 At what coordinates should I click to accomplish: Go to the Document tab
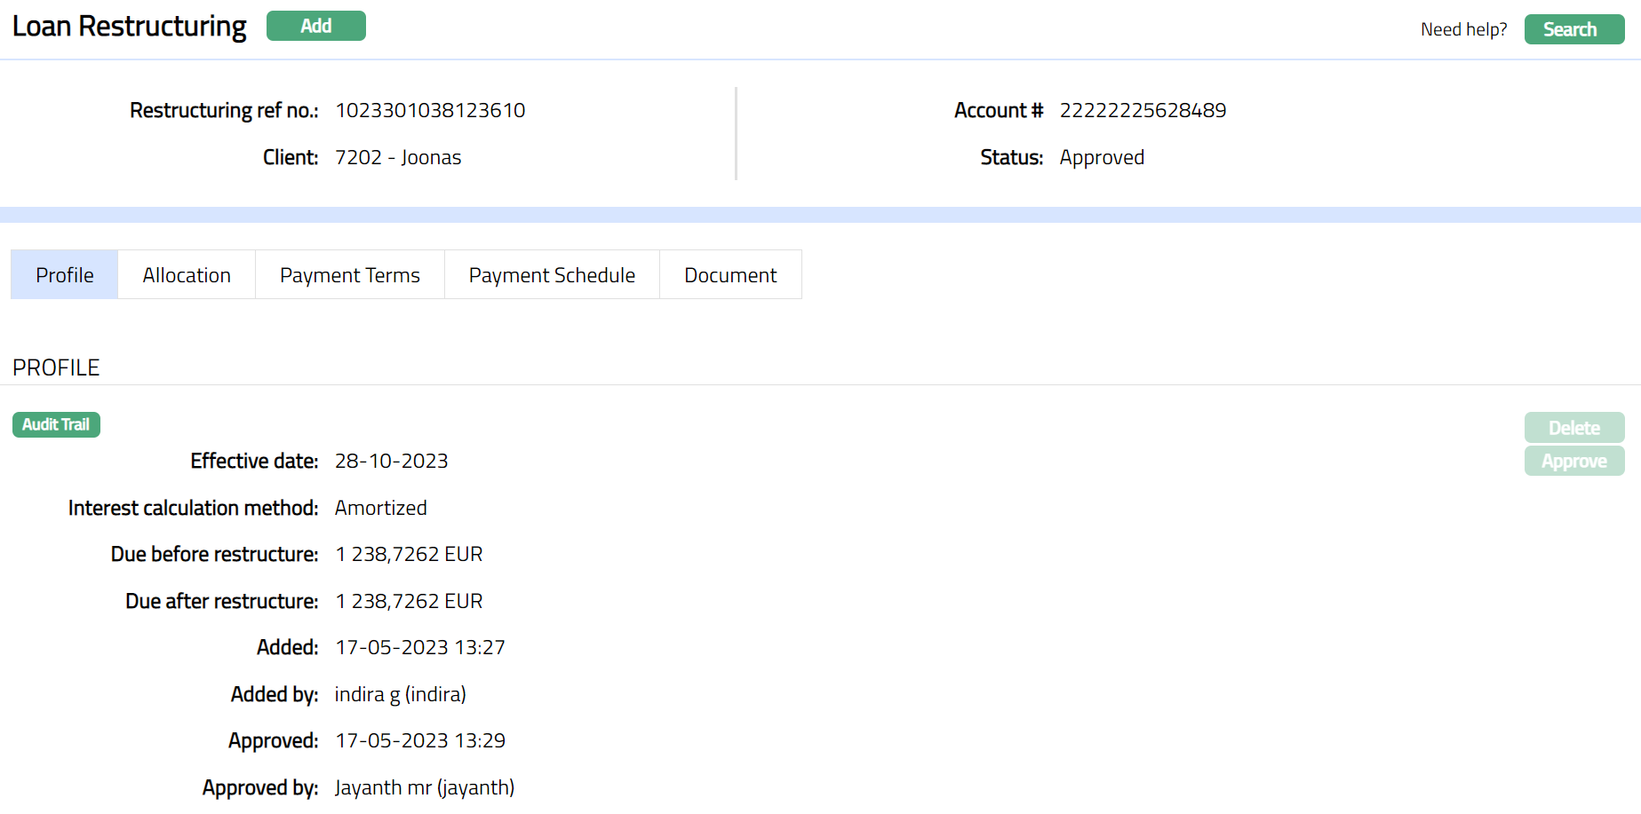coord(730,275)
